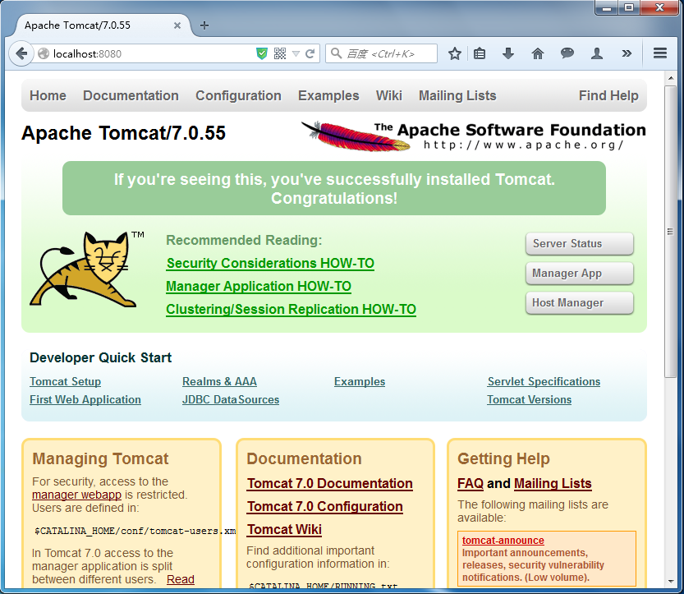Click the Host Manager button
The height and width of the screenshot is (594, 684).
[x=580, y=303]
